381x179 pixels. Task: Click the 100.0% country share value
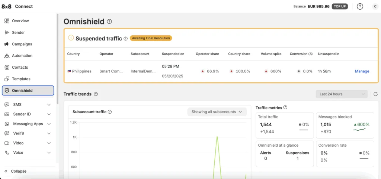[x=243, y=71]
